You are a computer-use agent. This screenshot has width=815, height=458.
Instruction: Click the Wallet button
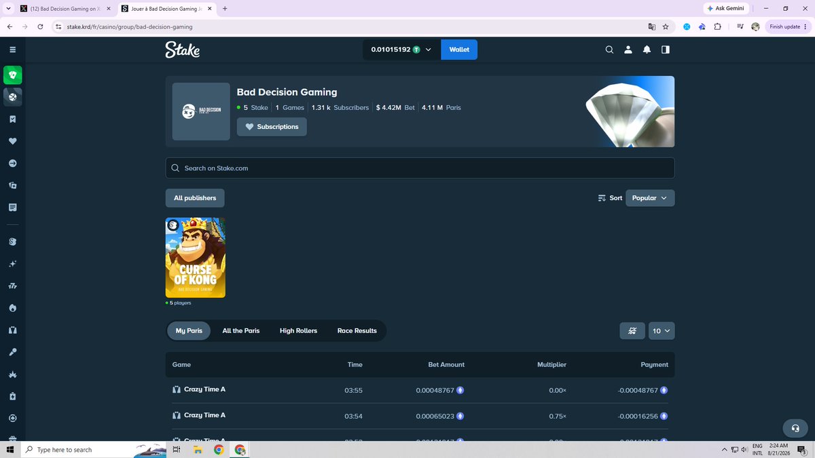click(459, 50)
